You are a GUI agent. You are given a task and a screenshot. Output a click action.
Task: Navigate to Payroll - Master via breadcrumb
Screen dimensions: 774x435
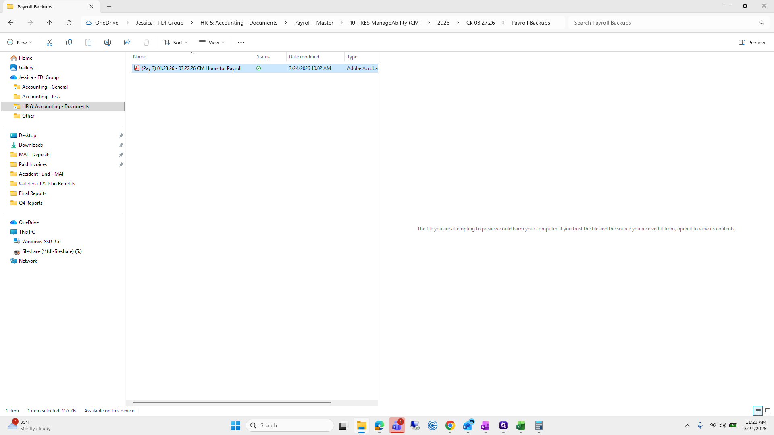[x=314, y=23]
